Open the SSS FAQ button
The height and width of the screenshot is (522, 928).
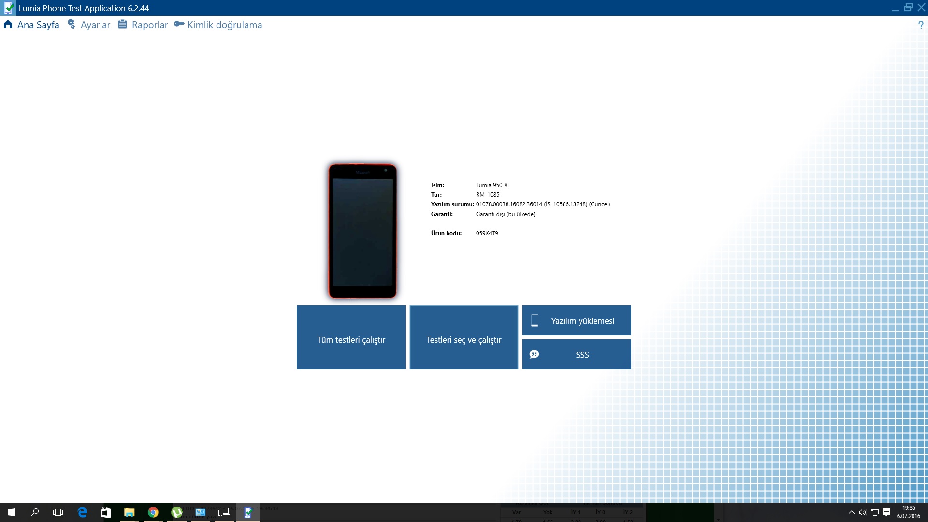point(577,354)
